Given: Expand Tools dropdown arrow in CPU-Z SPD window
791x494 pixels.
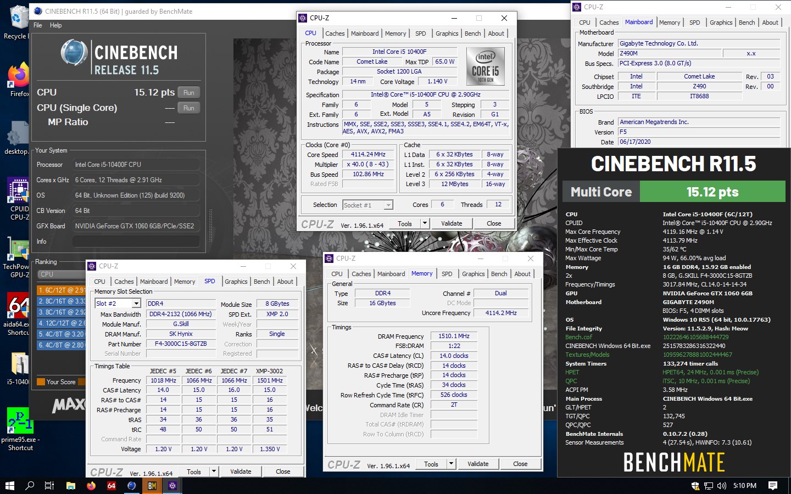Looking at the screenshot, I should (x=214, y=471).
